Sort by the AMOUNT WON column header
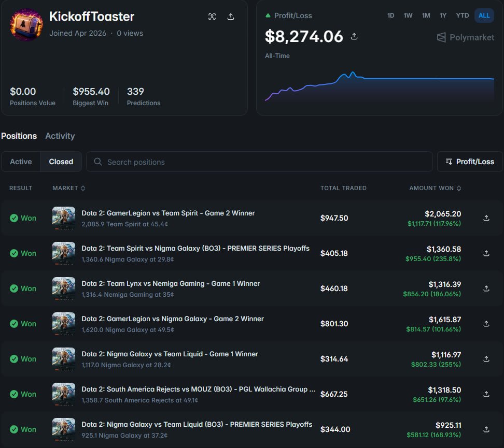The height and width of the screenshot is (448, 504). pos(435,188)
